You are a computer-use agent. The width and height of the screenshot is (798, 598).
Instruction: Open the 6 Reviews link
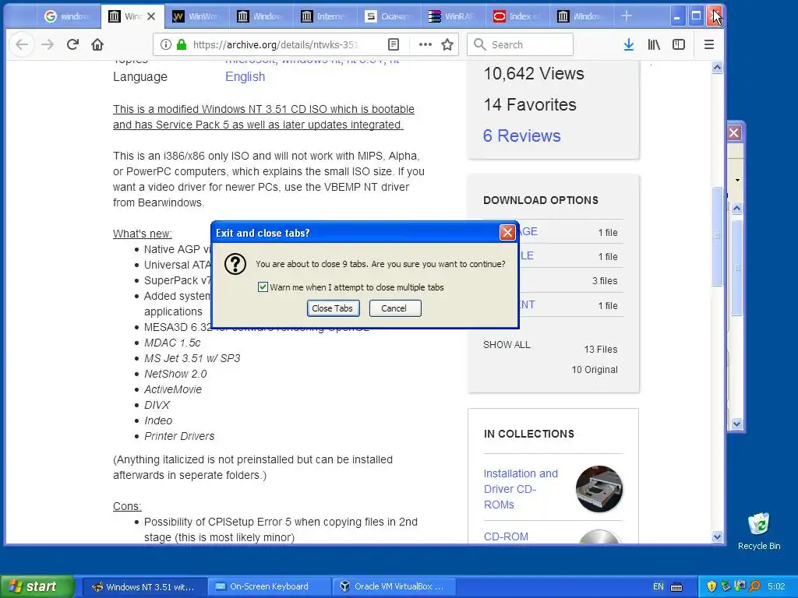[x=521, y=135]
